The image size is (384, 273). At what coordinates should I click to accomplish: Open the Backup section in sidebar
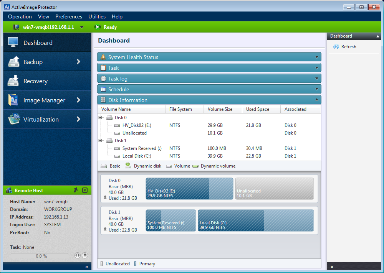(x=47, y=62)
